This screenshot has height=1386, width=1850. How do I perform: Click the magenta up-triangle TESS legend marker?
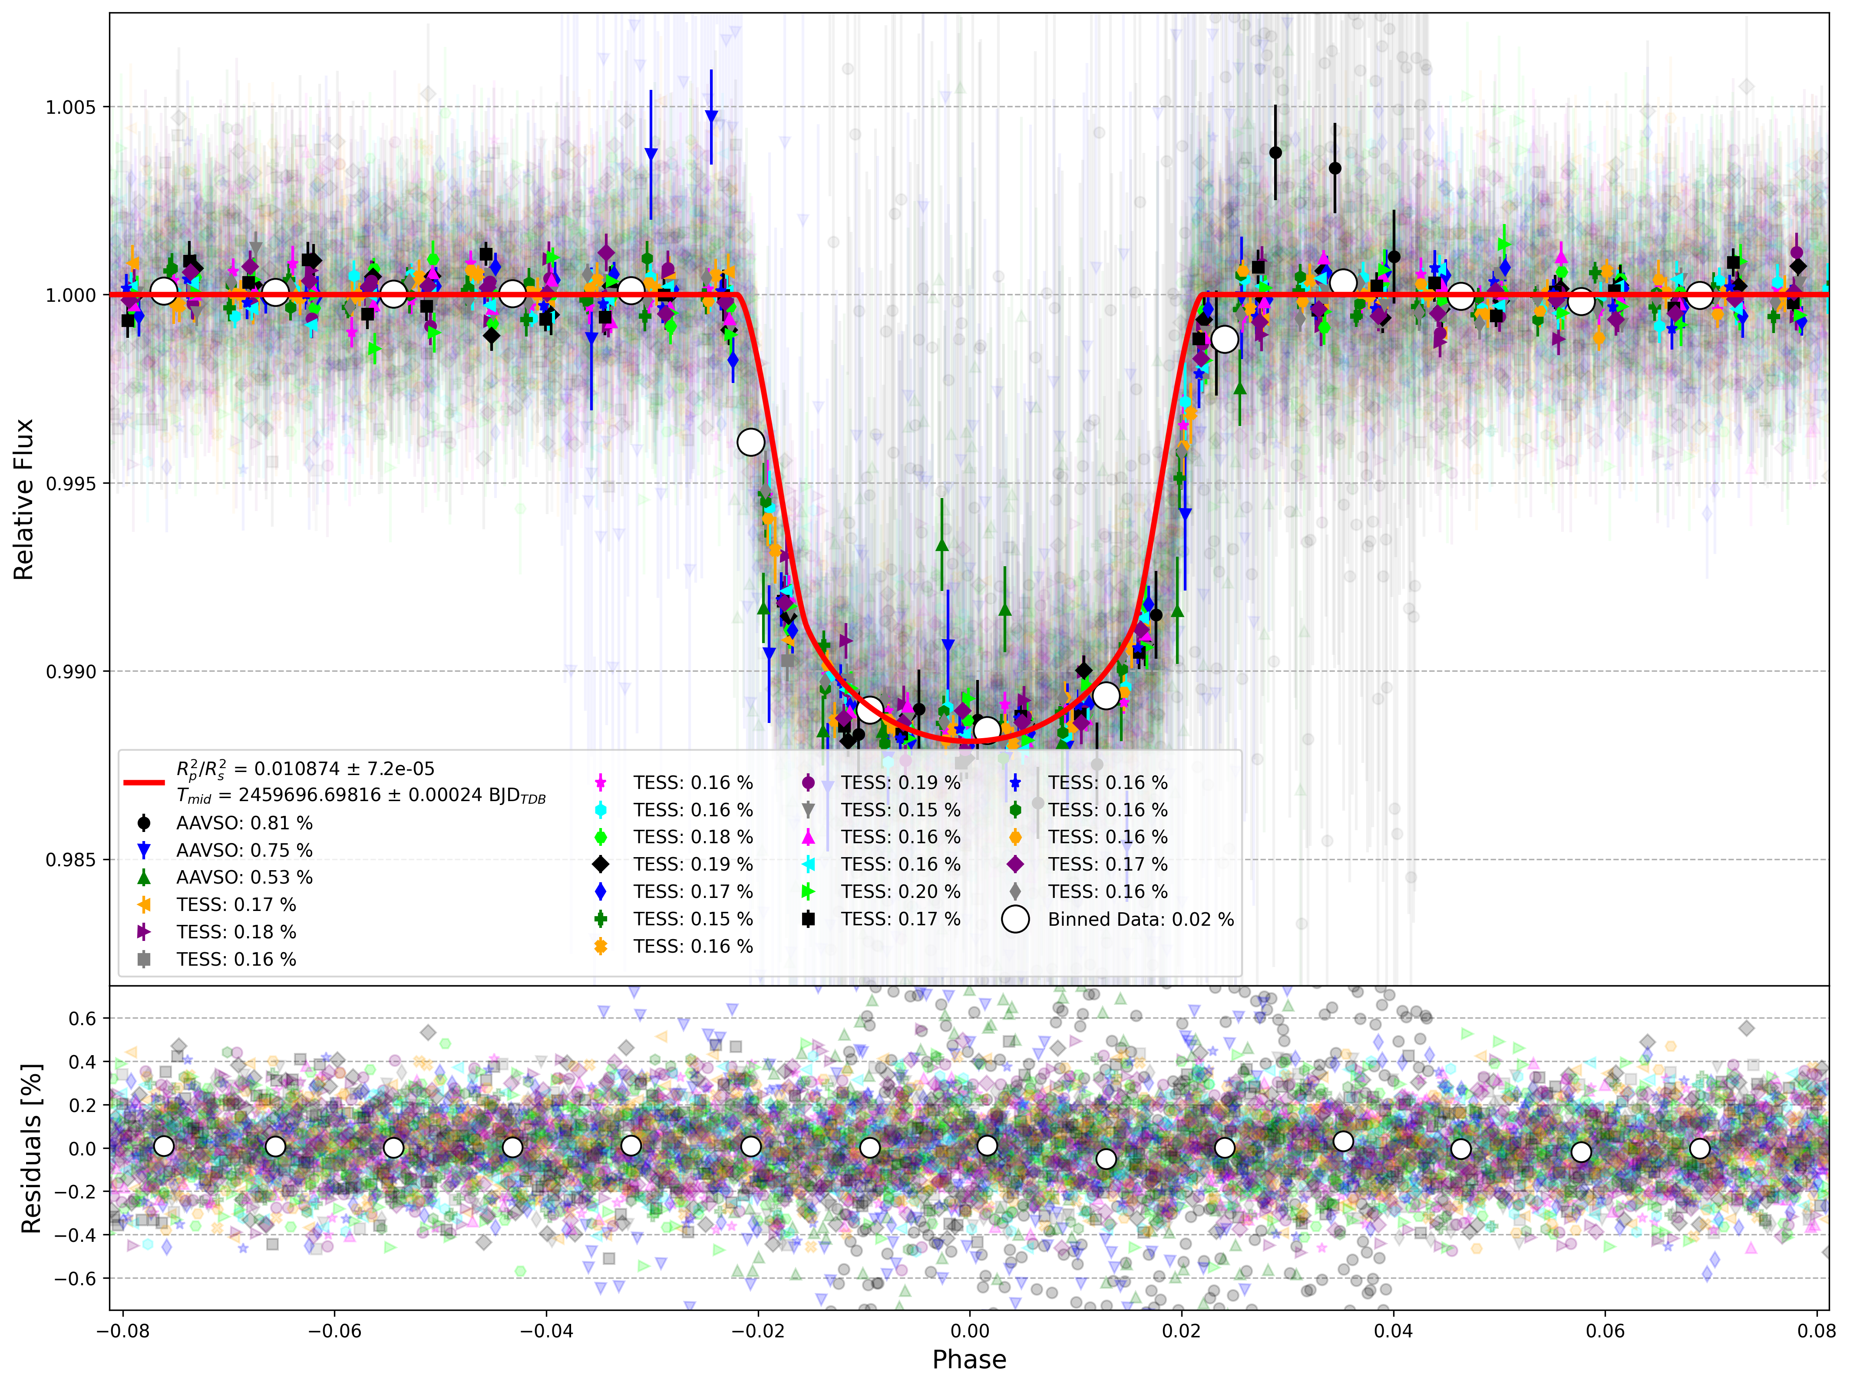tap(808, 837)
